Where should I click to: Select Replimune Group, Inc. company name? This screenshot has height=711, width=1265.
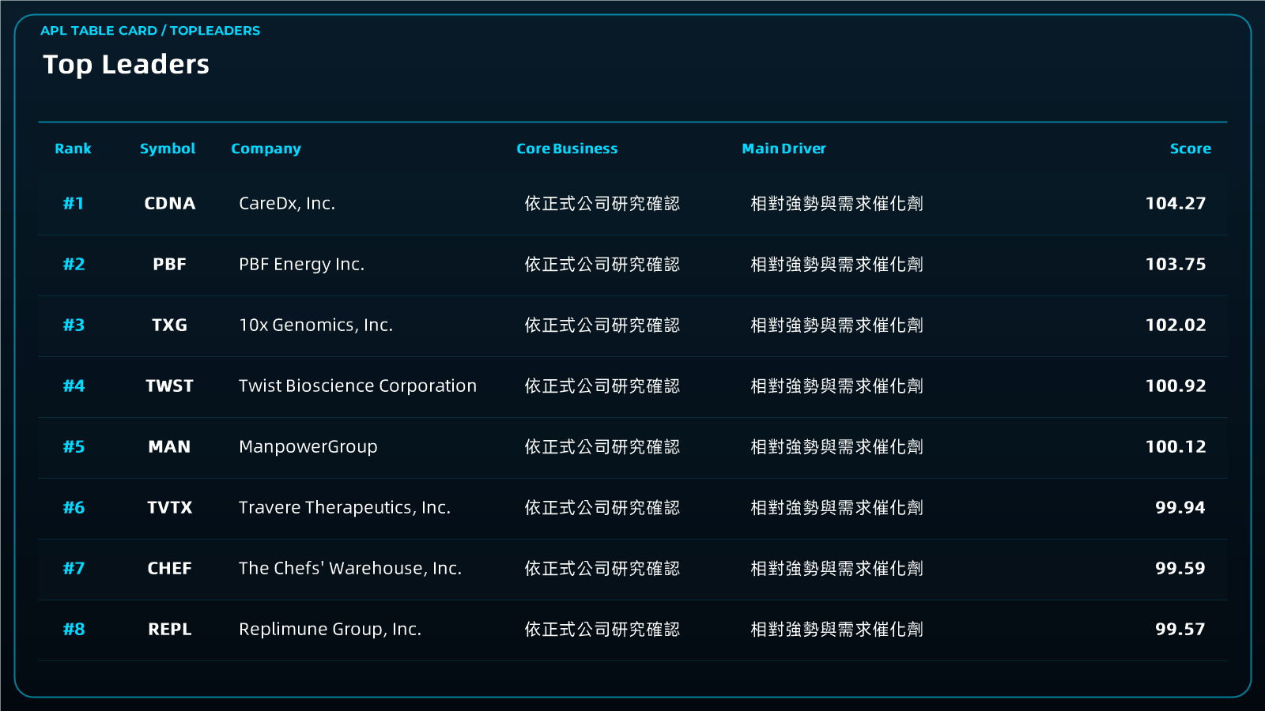pos(330,630)
